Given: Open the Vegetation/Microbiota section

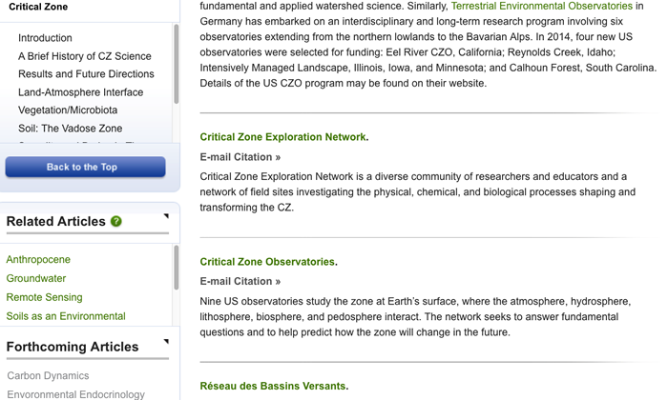Looking at the screenshot, I should pyautogui.click(x=68, y=110).
